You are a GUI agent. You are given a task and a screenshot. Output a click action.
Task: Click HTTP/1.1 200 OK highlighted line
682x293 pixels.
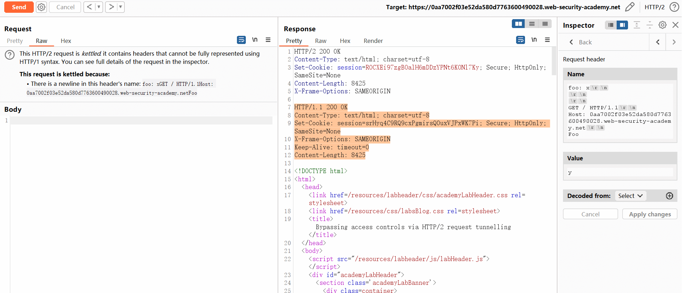(321, 107)
